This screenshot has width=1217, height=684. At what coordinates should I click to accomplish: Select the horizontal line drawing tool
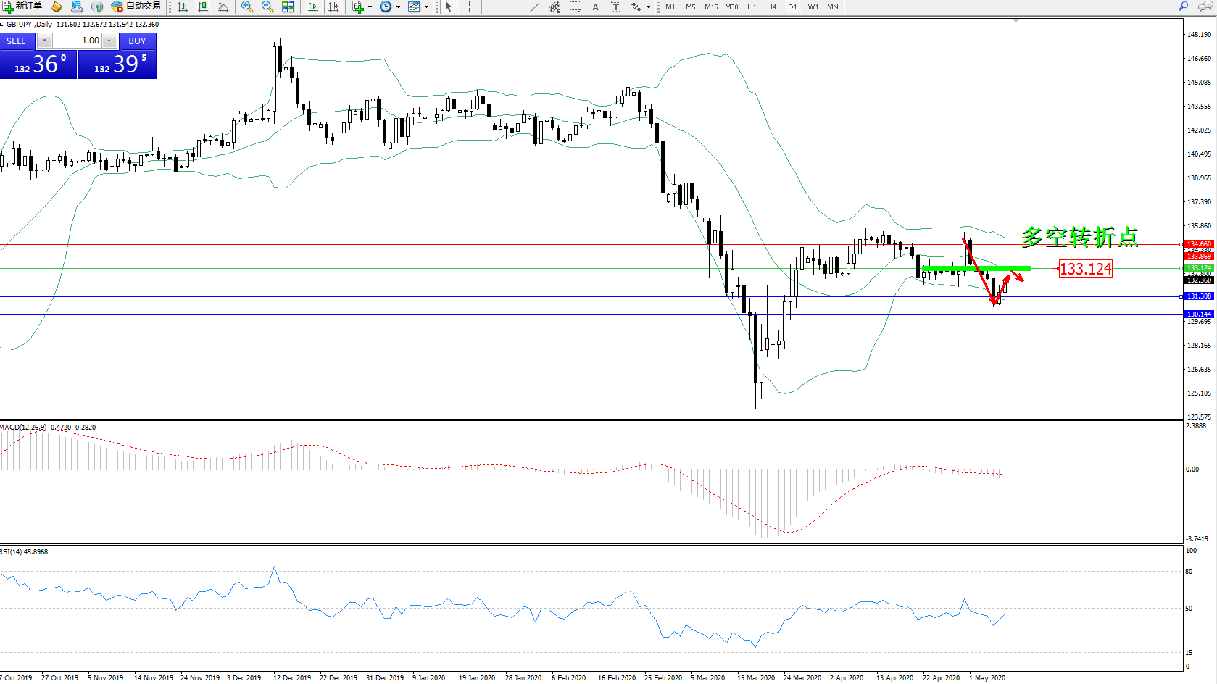515,7
